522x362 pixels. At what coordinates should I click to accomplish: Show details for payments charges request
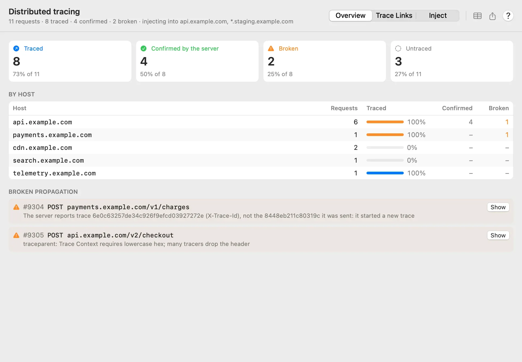coord(498,207)
